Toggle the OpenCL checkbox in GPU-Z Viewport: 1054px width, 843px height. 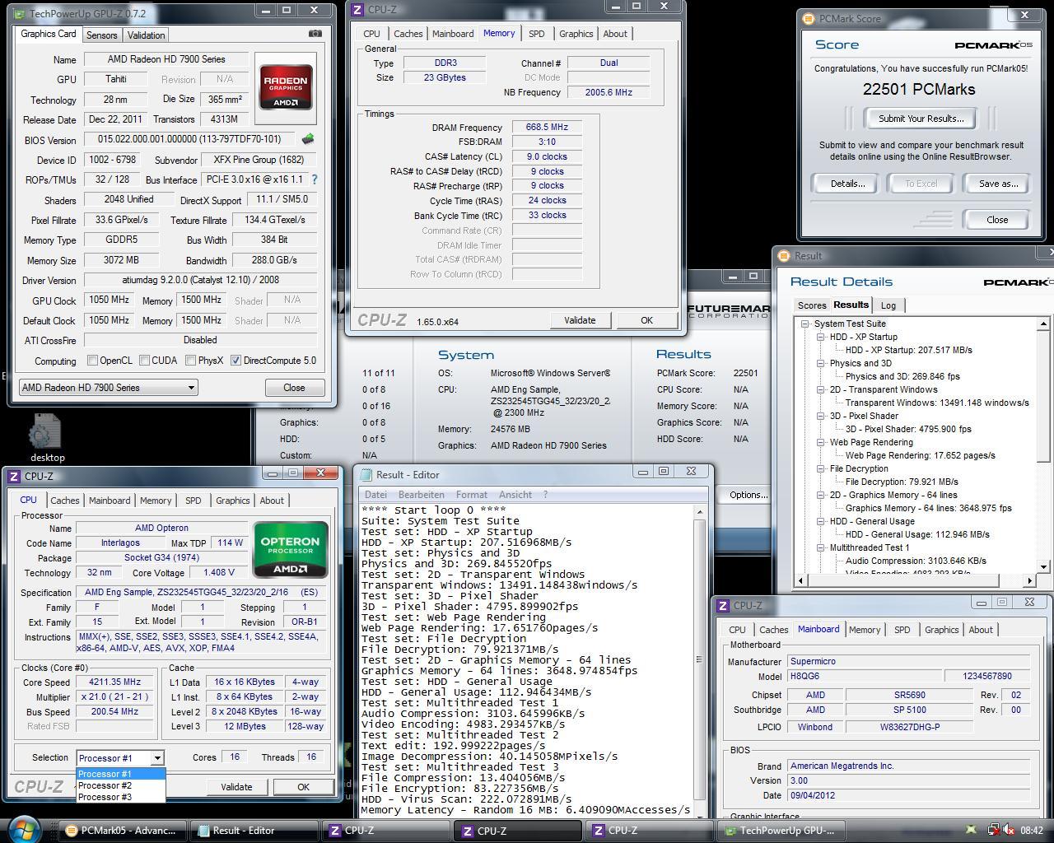(x=93, y=361)
